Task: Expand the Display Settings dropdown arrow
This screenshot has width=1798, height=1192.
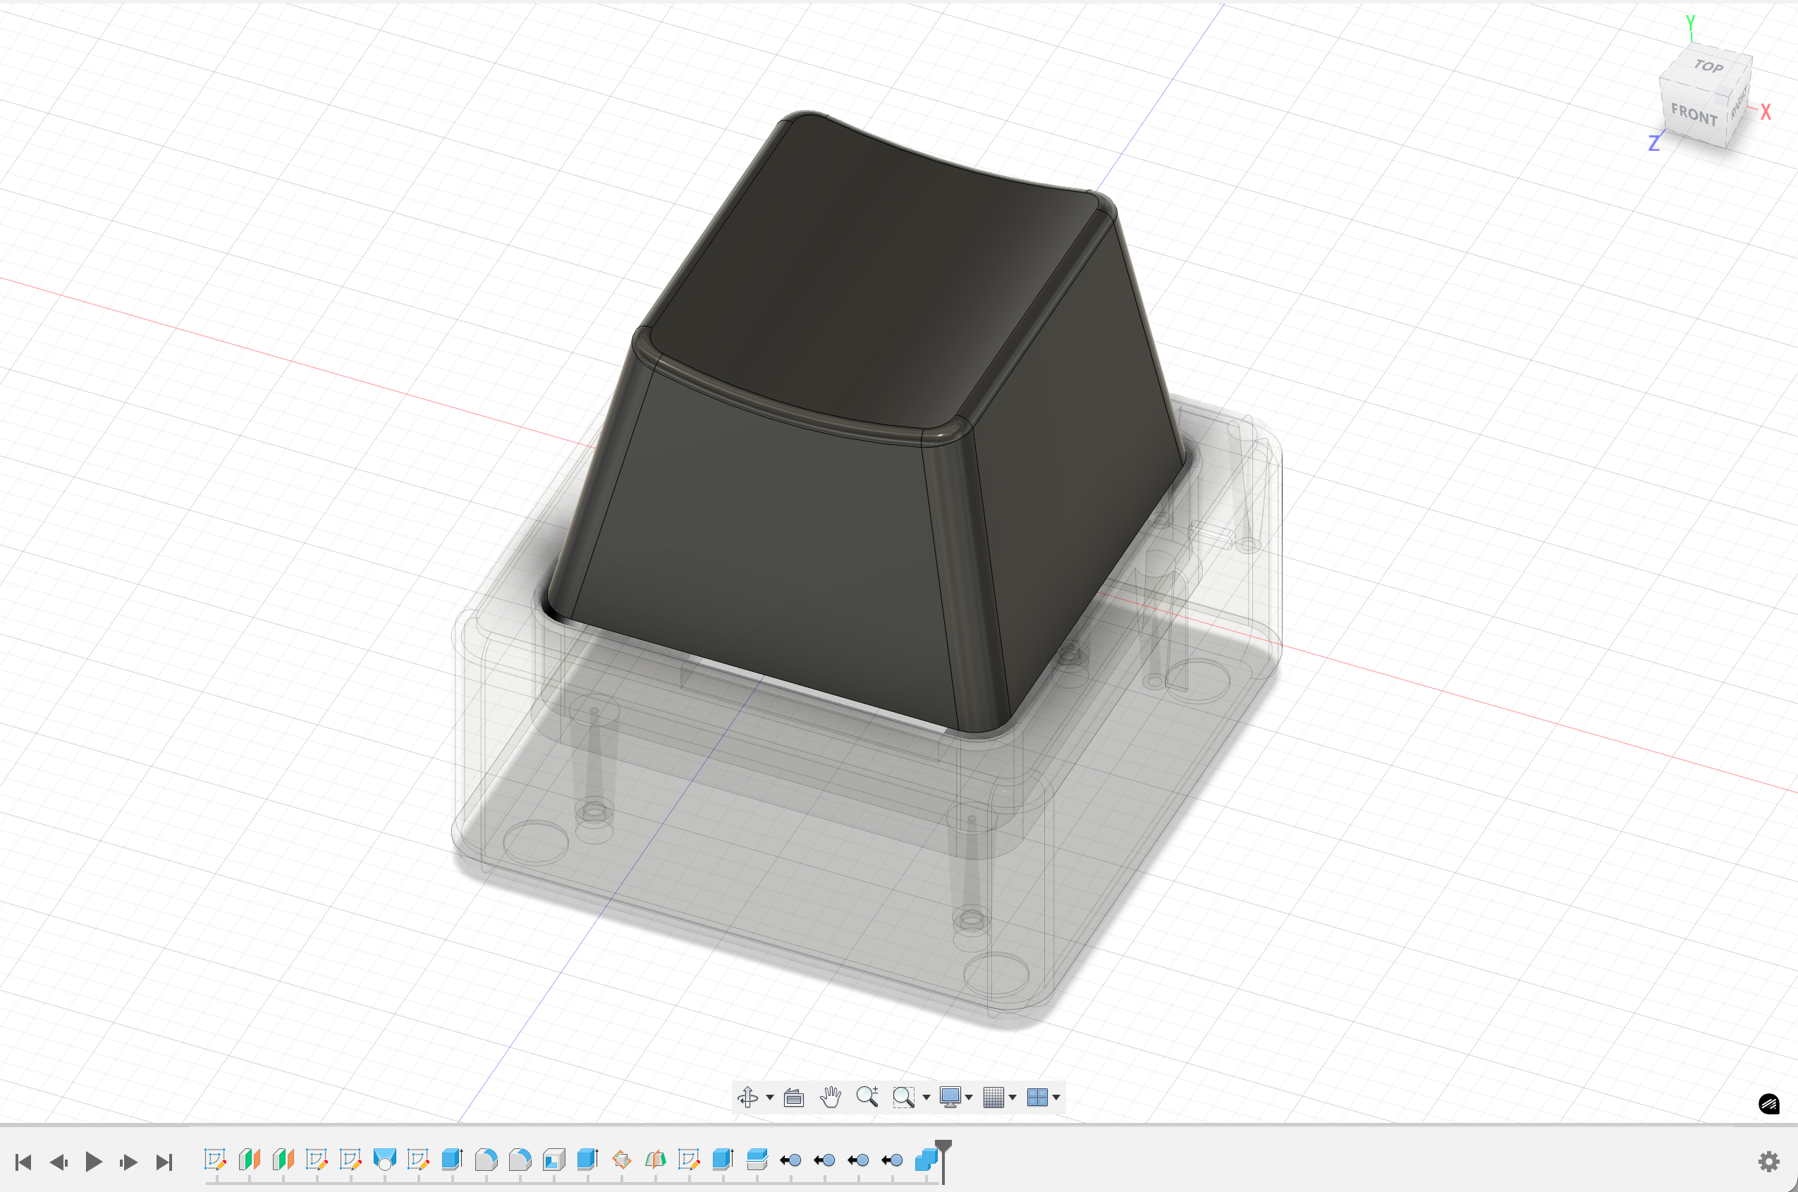Action: [970, 1098]
